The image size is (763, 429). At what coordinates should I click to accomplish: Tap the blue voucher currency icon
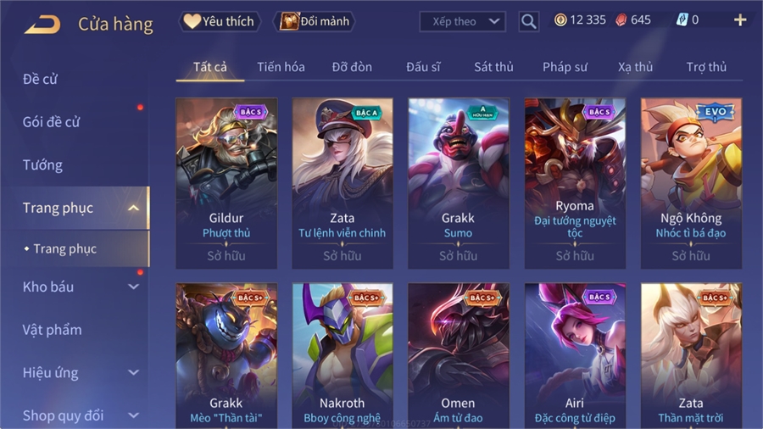pos(682,20)
